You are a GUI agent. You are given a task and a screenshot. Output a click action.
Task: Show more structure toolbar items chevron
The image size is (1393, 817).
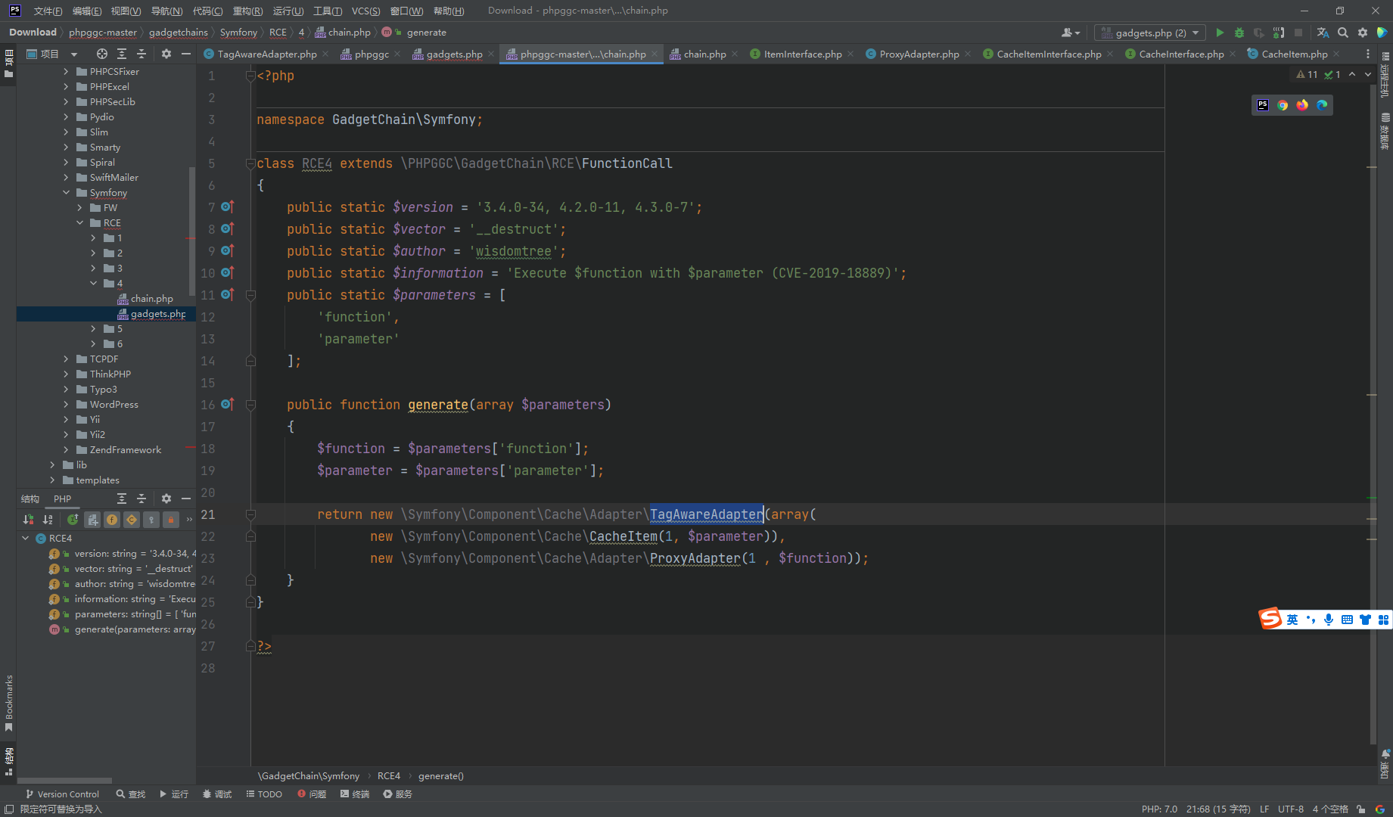click(x=189, y=520)
